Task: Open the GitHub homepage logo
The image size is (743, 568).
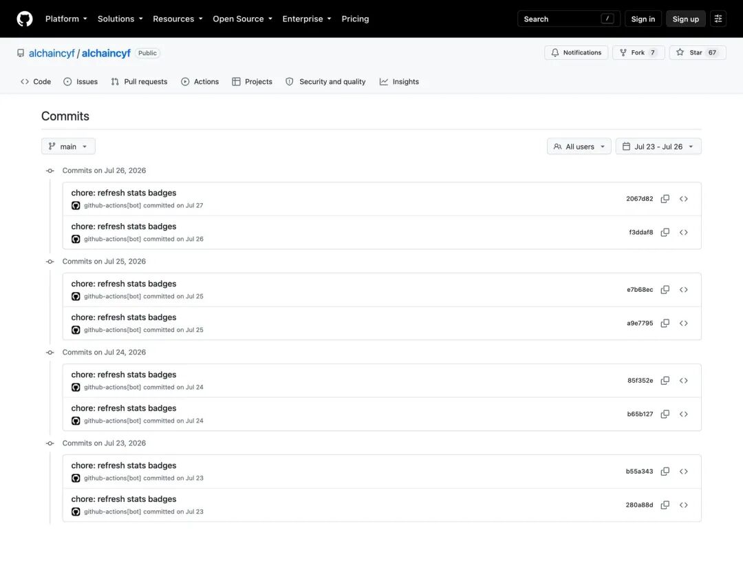Action: (25, 19)
